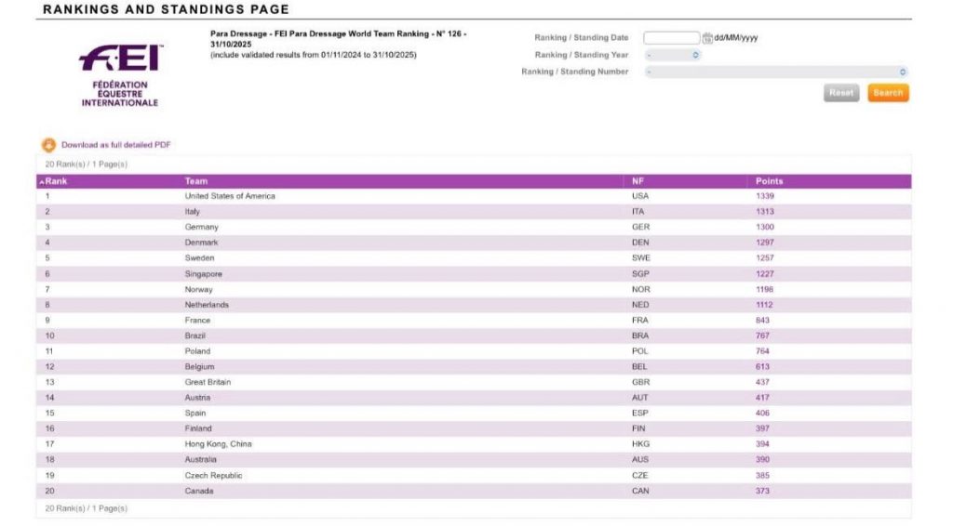953x526 pixels.
Task: Open the 1339 points link for USA
Action: coord(764,196)
